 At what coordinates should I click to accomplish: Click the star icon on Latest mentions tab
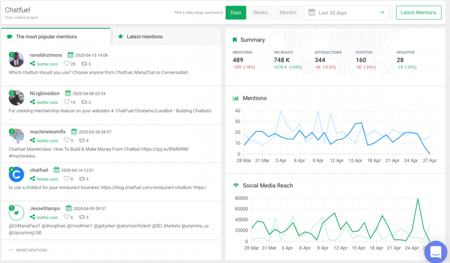[x=121, y=37]
